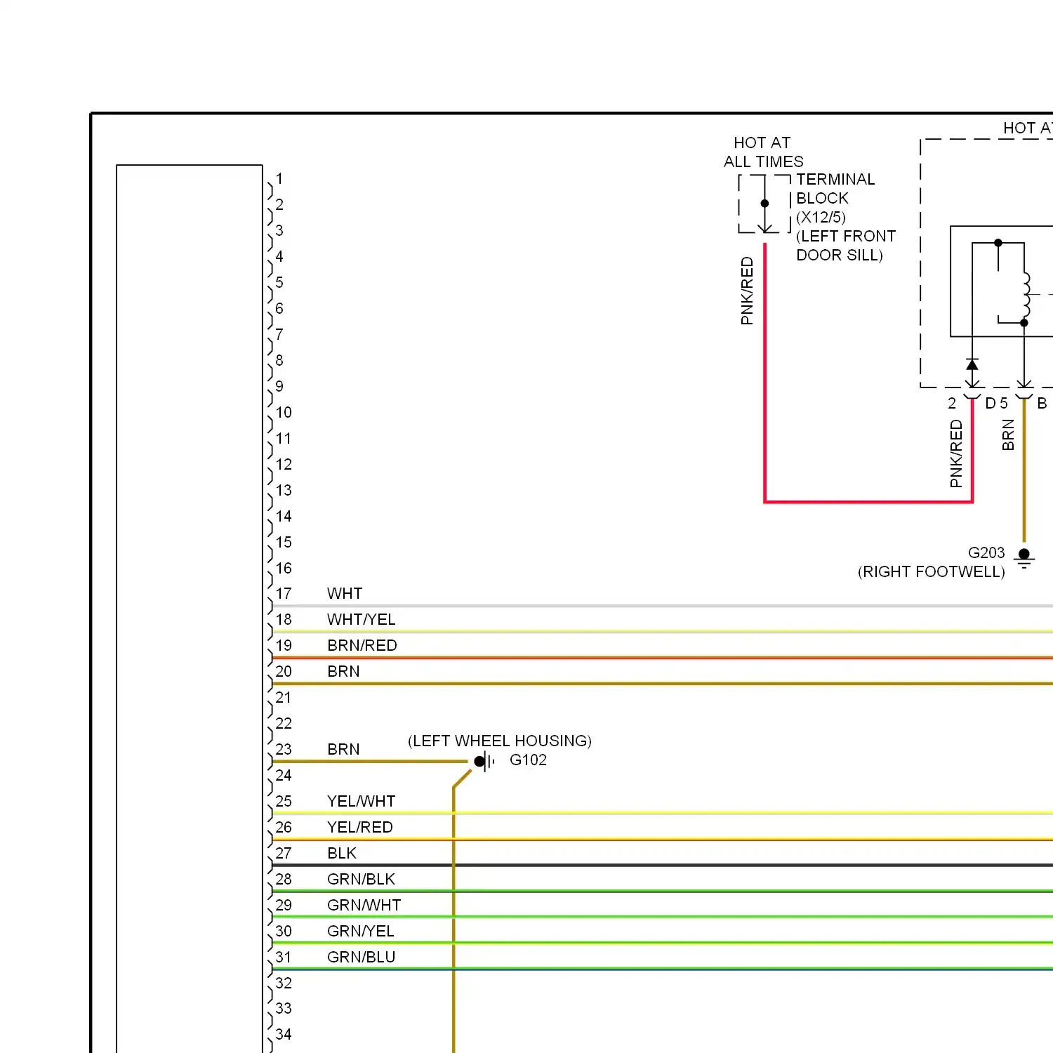The width and height of the screenshot is (1053, 1053).
Task: Click the G203 ground symbol
Action: (1024, 558)
